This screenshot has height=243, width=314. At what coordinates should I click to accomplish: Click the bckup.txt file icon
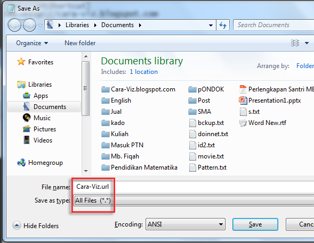tap(192, 123)
